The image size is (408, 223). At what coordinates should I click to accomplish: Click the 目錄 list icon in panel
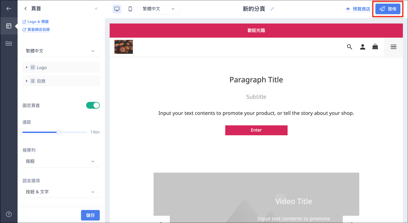click(x=33, y=81)
